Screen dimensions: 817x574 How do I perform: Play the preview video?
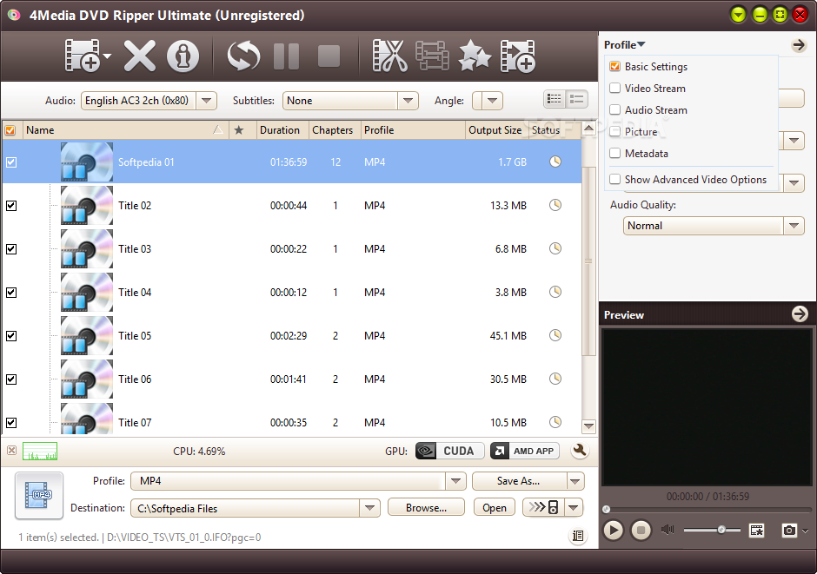click(x=614, y=531)
